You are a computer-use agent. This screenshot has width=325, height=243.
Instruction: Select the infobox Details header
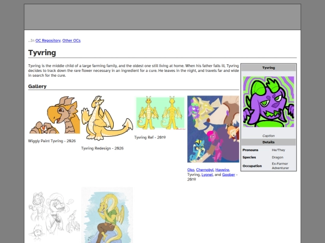268,142
